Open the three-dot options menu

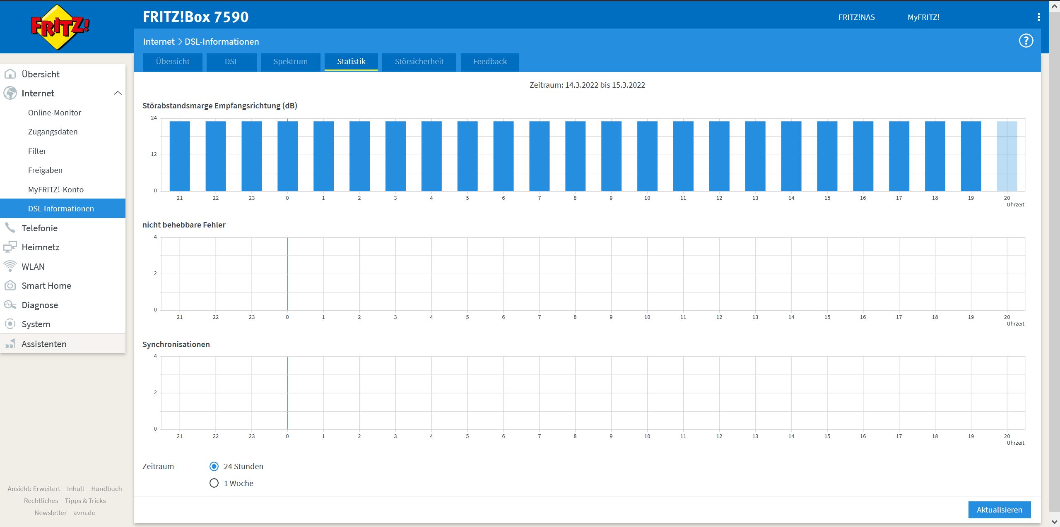click(1038, 17)
